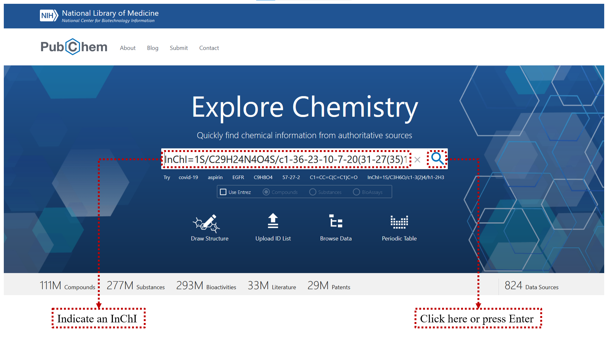Image resolution: width=608 pixels, height=342 pixels.
Task: Open the Draw Structure tool icon
Action: tap(206, 223)
